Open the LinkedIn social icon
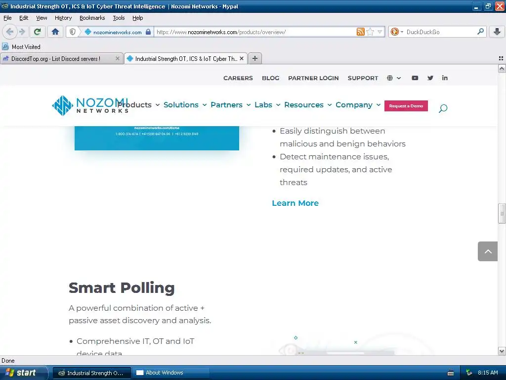 [x=445, y=78]
